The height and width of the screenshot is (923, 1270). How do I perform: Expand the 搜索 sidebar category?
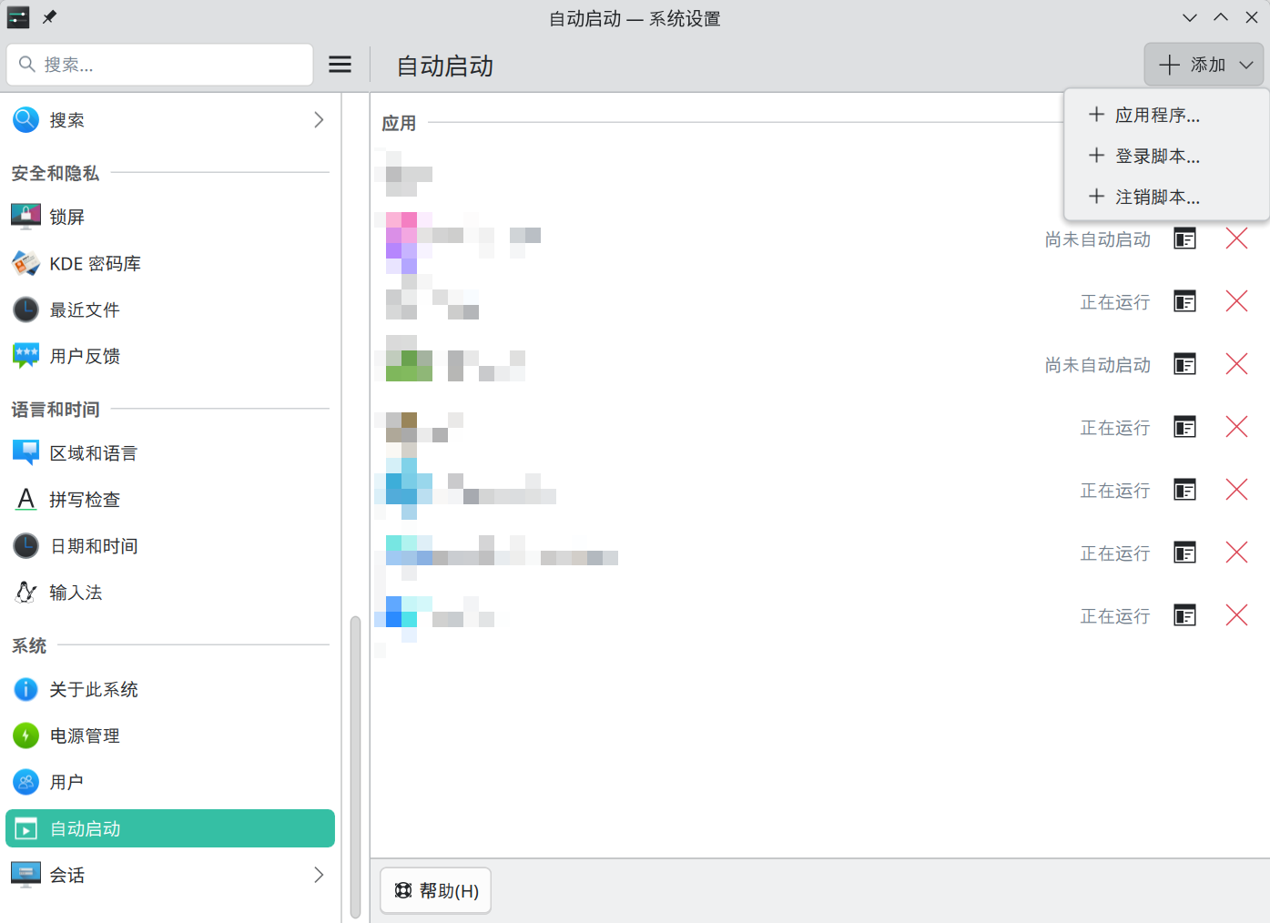coord(319,120)
